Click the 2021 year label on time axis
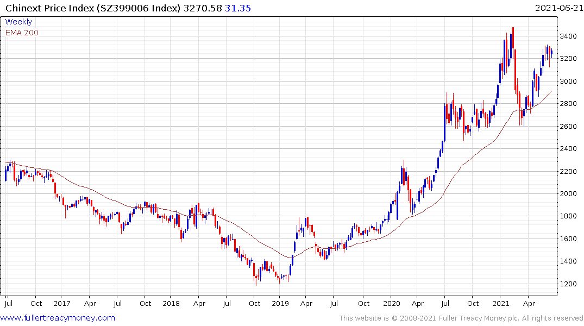Screen dimensions: 584x326 500,303
